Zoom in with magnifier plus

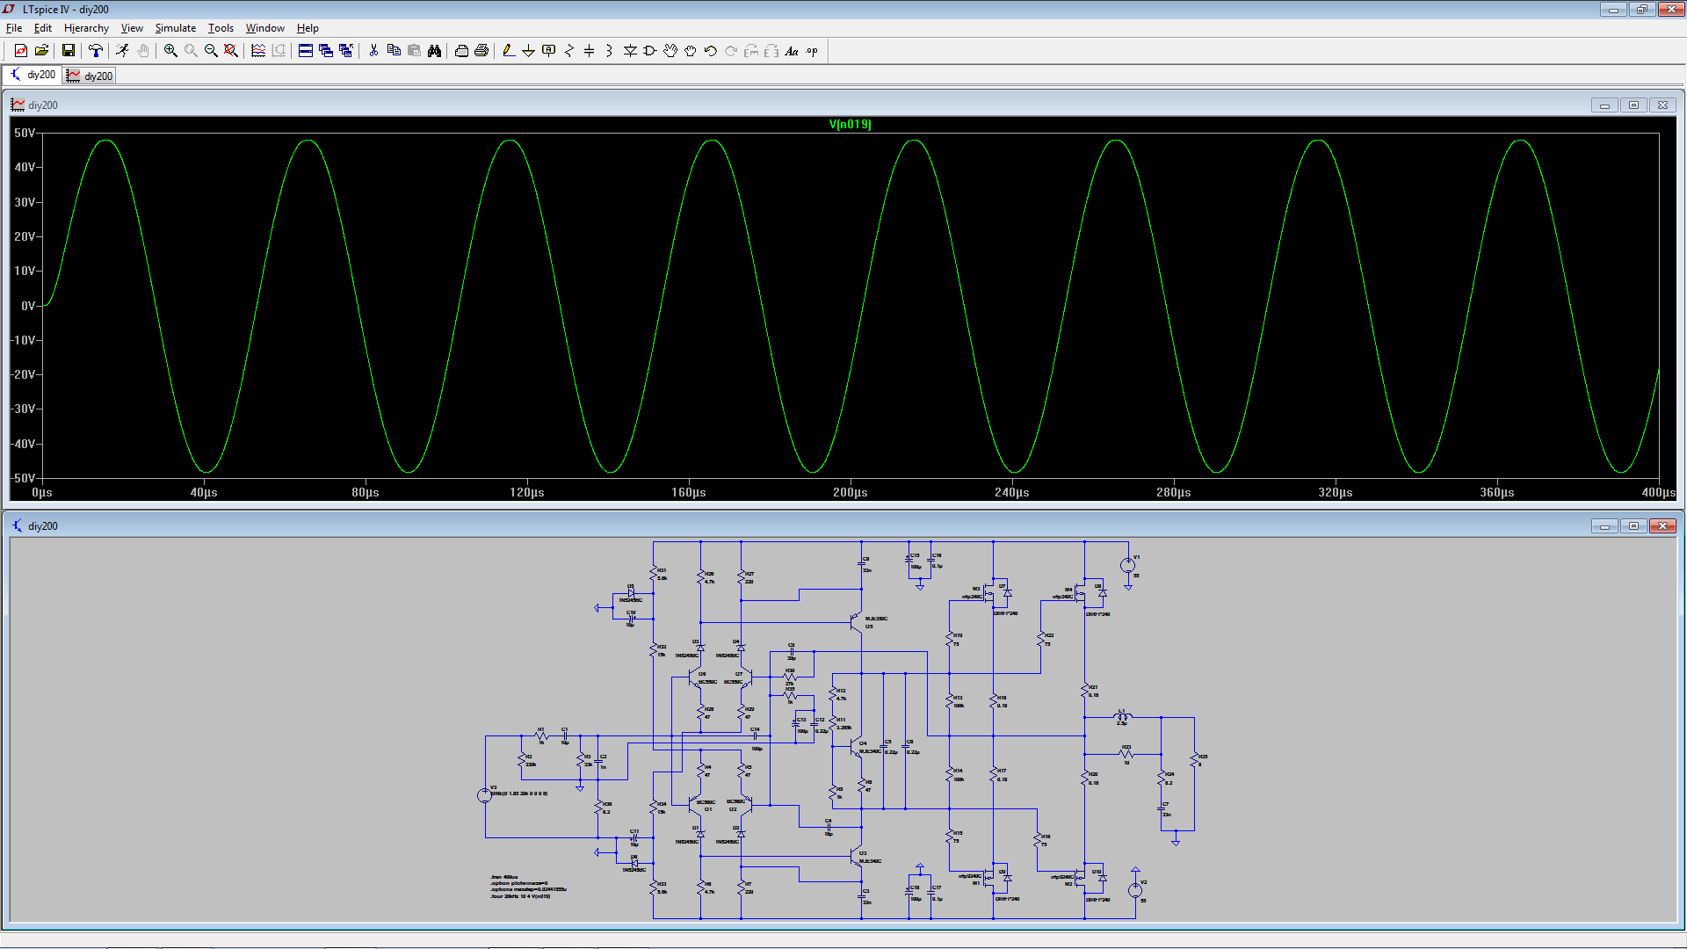coord(170,51)
